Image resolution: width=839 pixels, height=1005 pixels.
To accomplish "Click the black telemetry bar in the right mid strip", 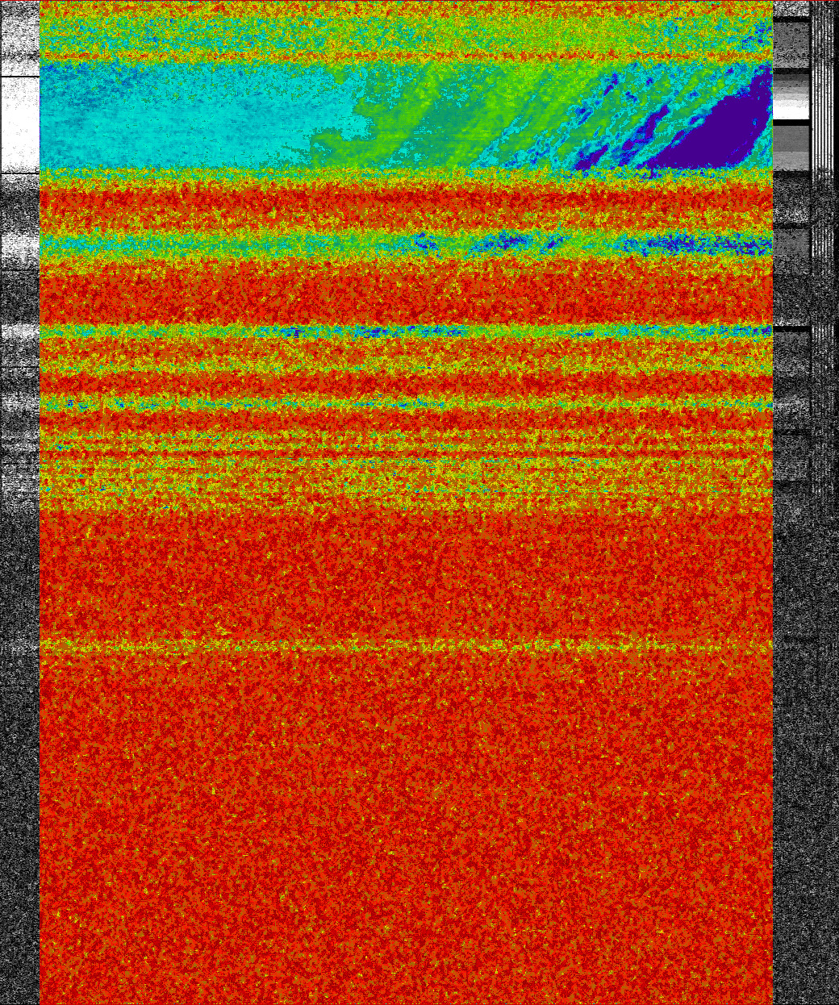I will pos(791,327).
